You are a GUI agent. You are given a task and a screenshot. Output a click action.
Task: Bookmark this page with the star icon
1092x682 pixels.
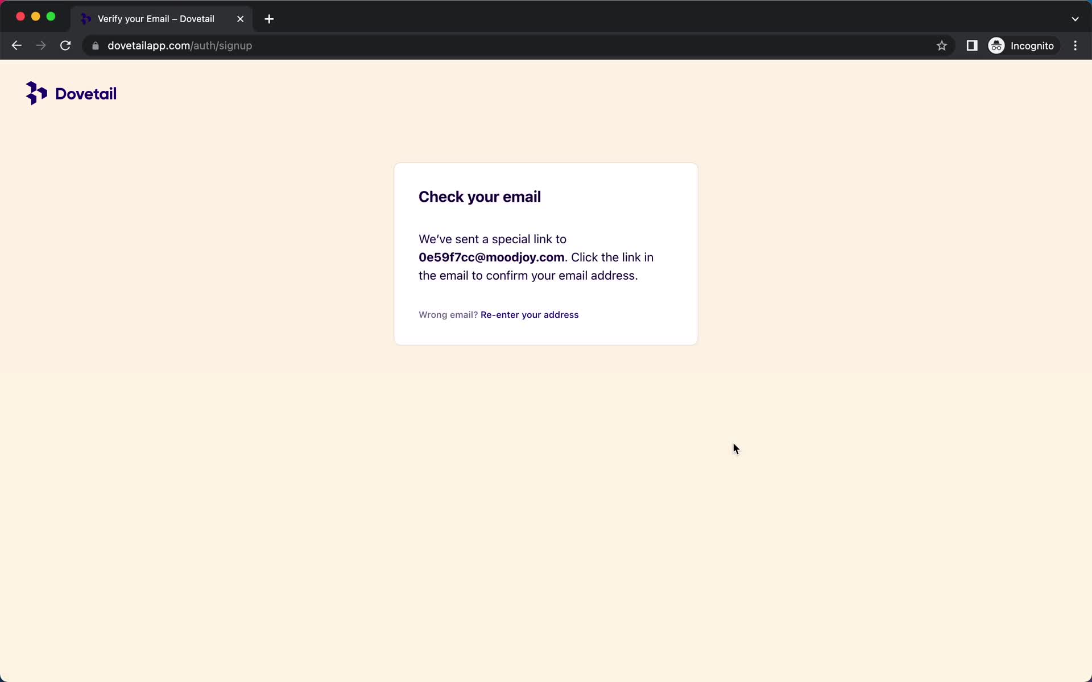[941, 45]
